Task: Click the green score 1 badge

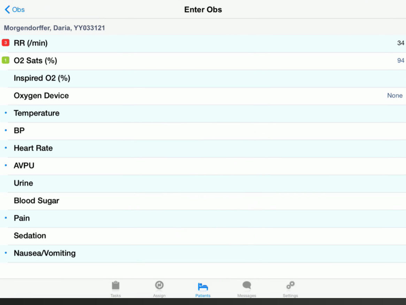Action: click(6, 60)
